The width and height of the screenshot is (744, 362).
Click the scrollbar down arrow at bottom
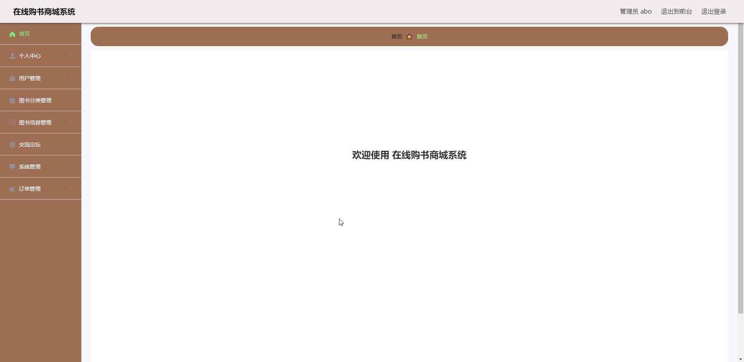pyautogui.click(x=741, y=359)
